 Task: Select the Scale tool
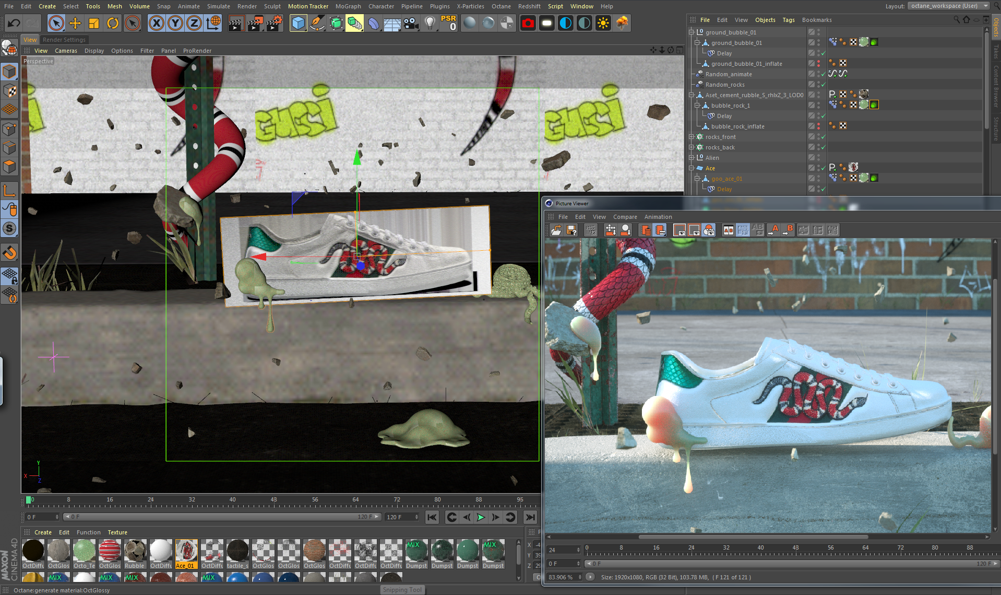pyautogui.click(x=94, y=23)
